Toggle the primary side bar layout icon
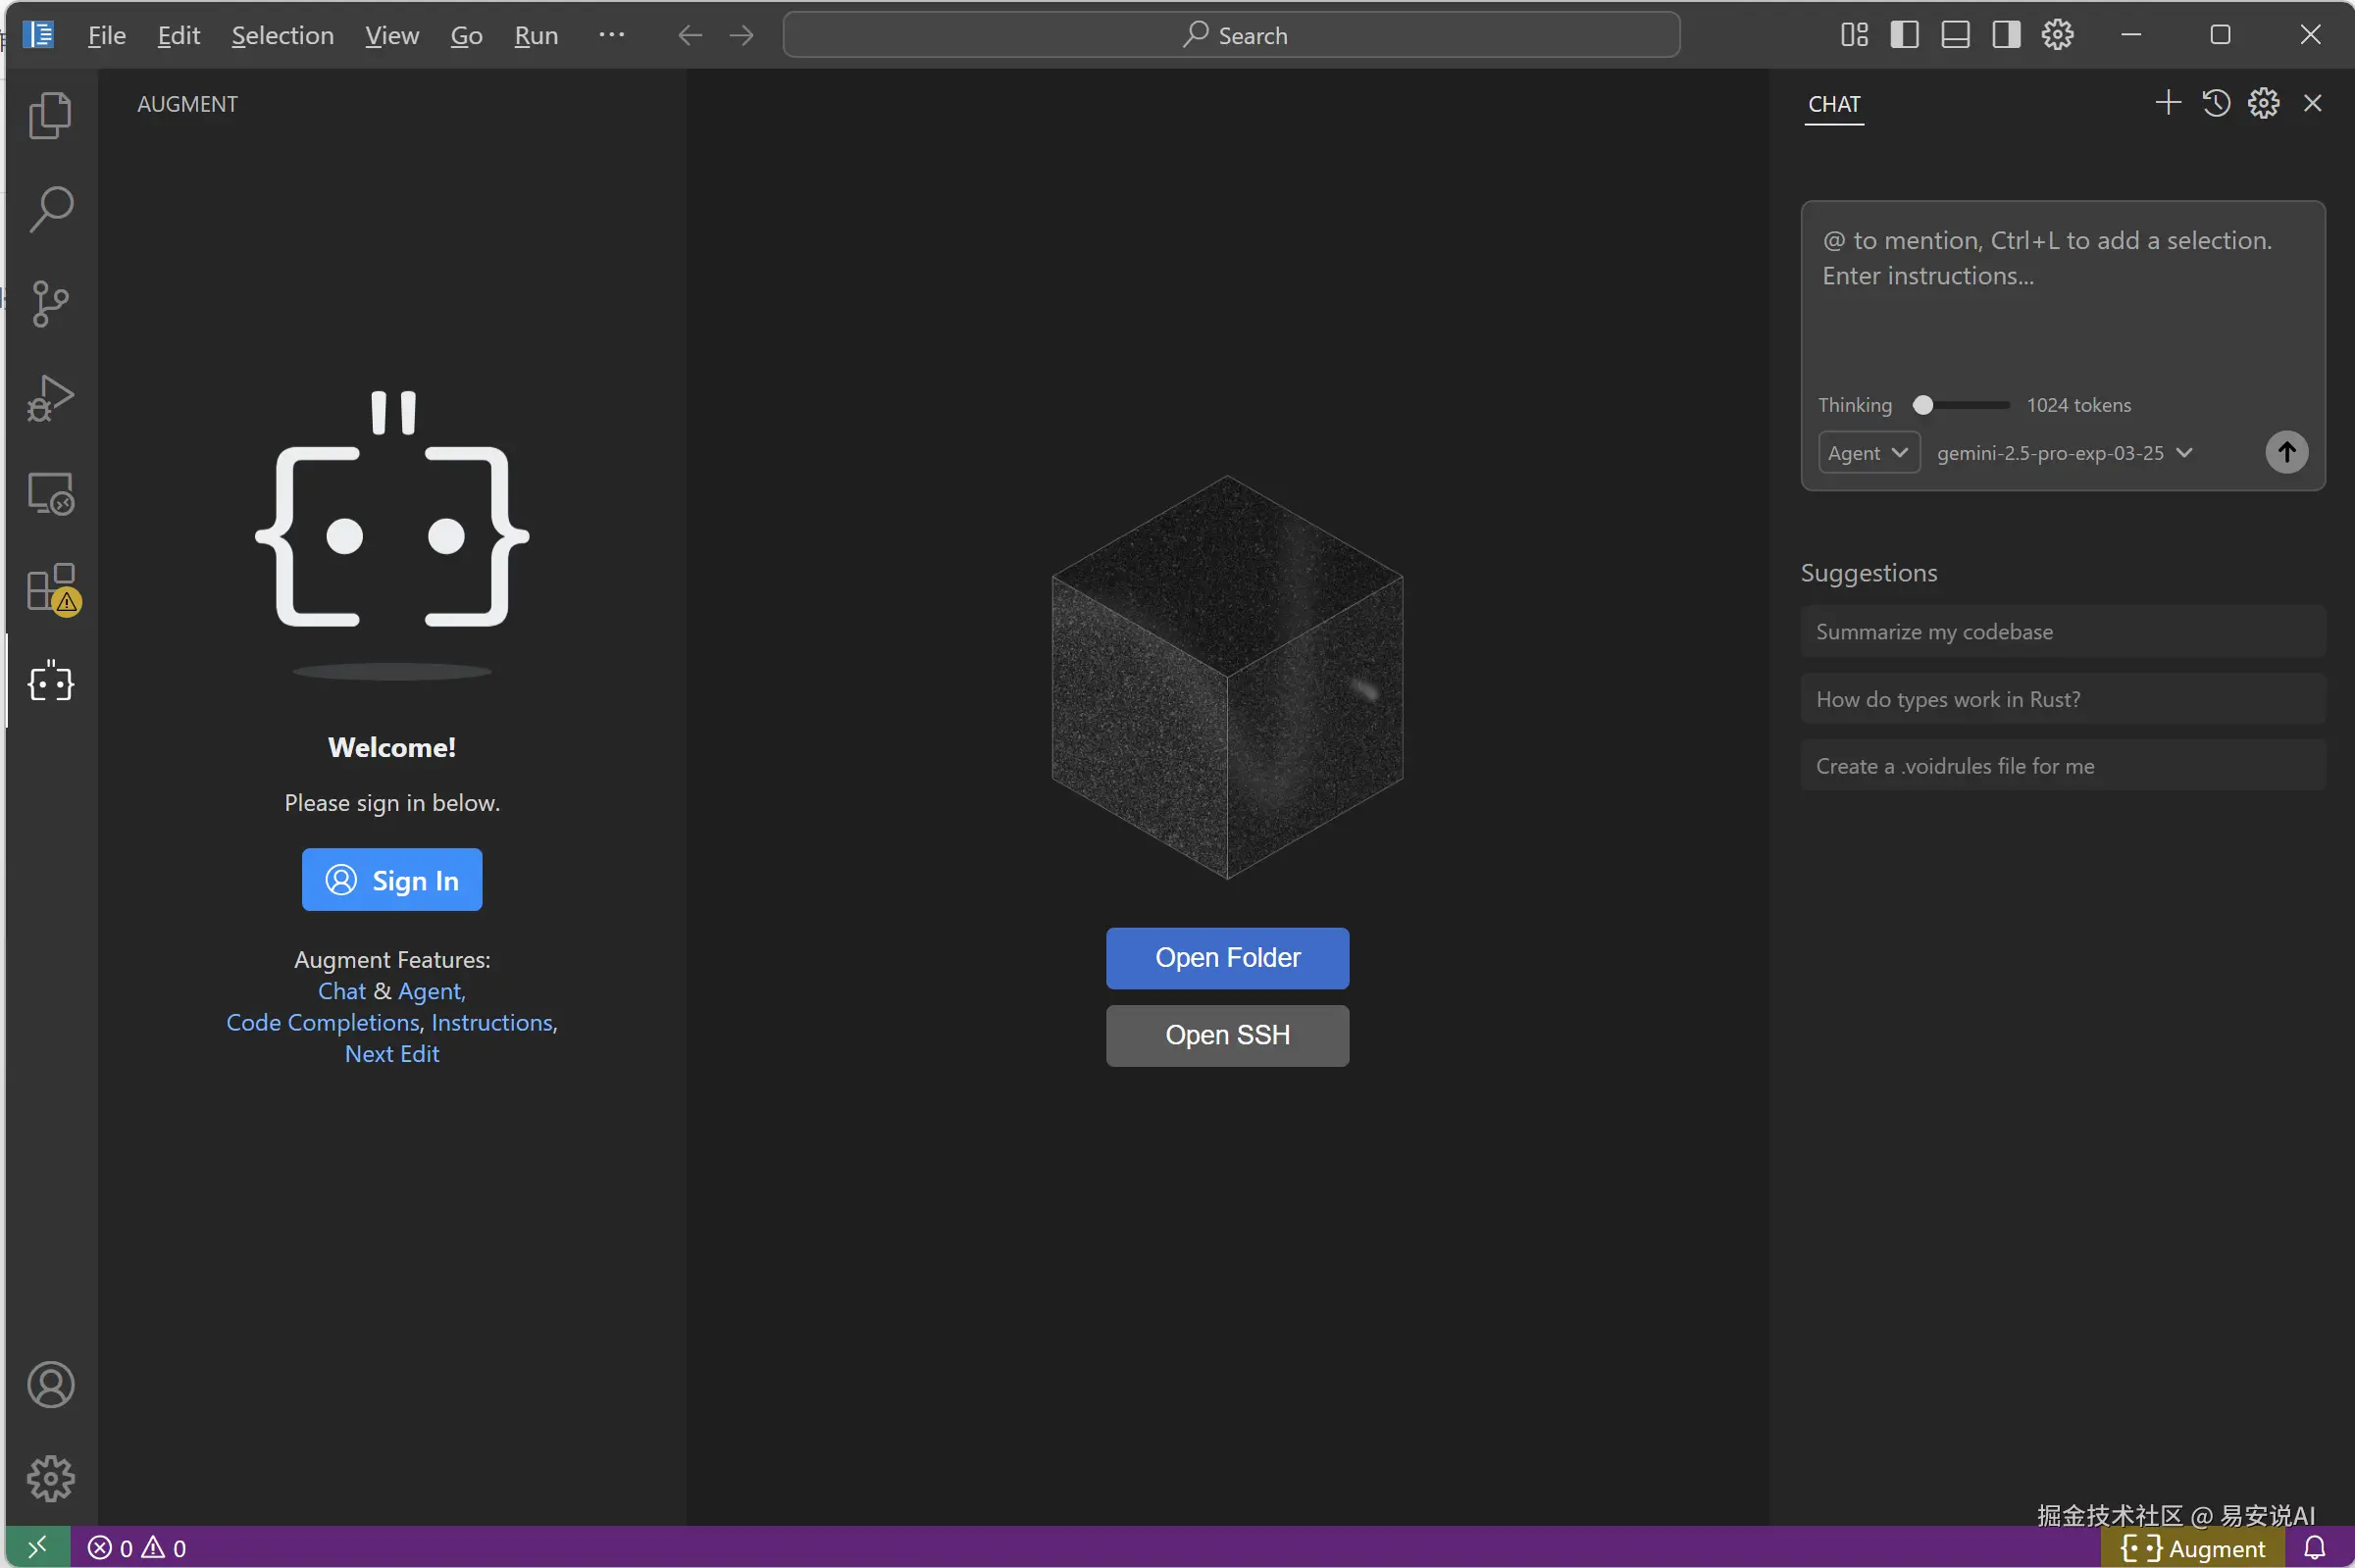The width and height of the screenshot is (2355, 1568). point(1904,35)
